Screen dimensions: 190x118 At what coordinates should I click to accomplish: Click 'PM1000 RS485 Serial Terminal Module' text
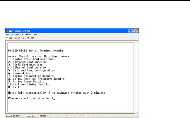[x=35, y=51]
